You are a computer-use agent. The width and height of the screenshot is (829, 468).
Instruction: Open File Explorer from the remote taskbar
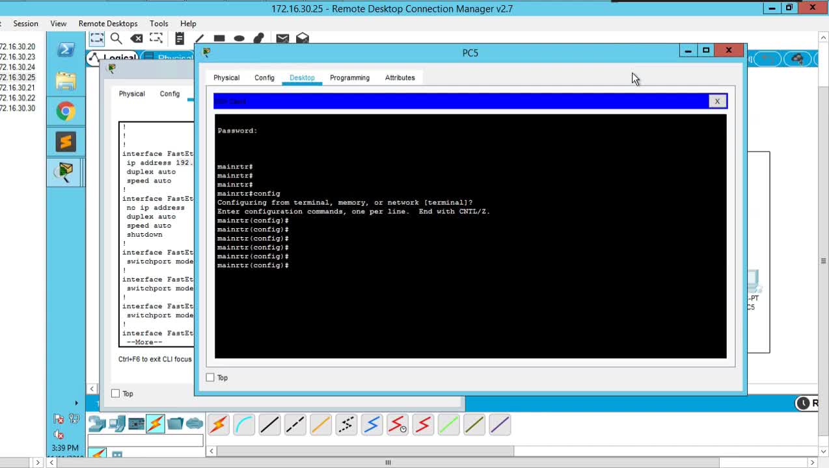(66, 81)
